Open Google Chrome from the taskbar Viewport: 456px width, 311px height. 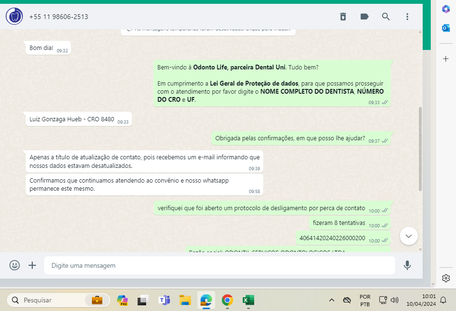(227, 300)
